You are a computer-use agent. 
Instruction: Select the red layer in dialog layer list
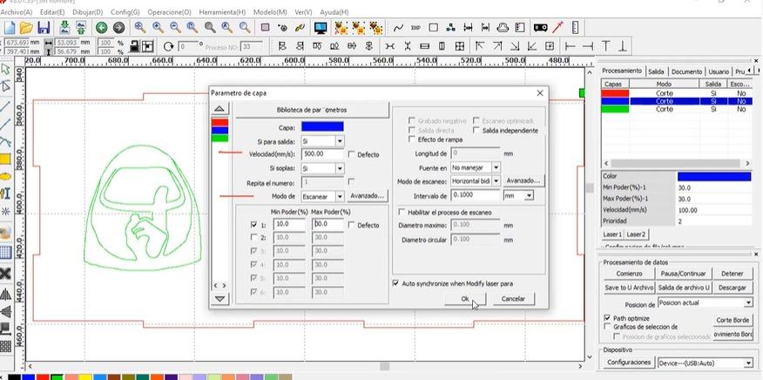pos(220,123)
